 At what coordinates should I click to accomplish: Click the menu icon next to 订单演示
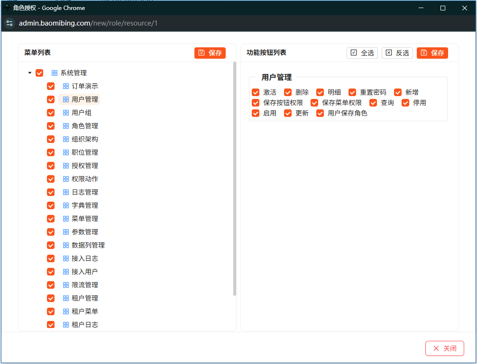(66, 86)
